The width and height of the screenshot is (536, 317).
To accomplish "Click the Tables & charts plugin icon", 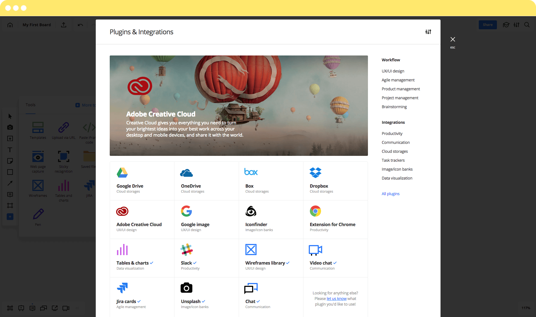I will 122,250.
